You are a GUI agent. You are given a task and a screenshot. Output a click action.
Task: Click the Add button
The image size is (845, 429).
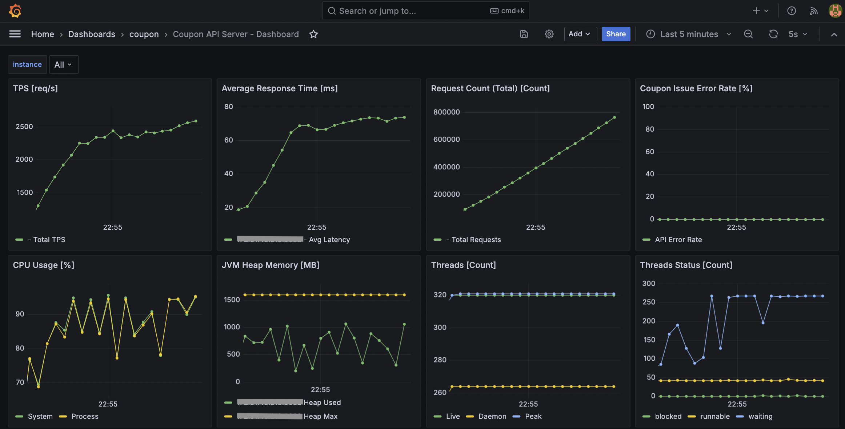[580, 34]
